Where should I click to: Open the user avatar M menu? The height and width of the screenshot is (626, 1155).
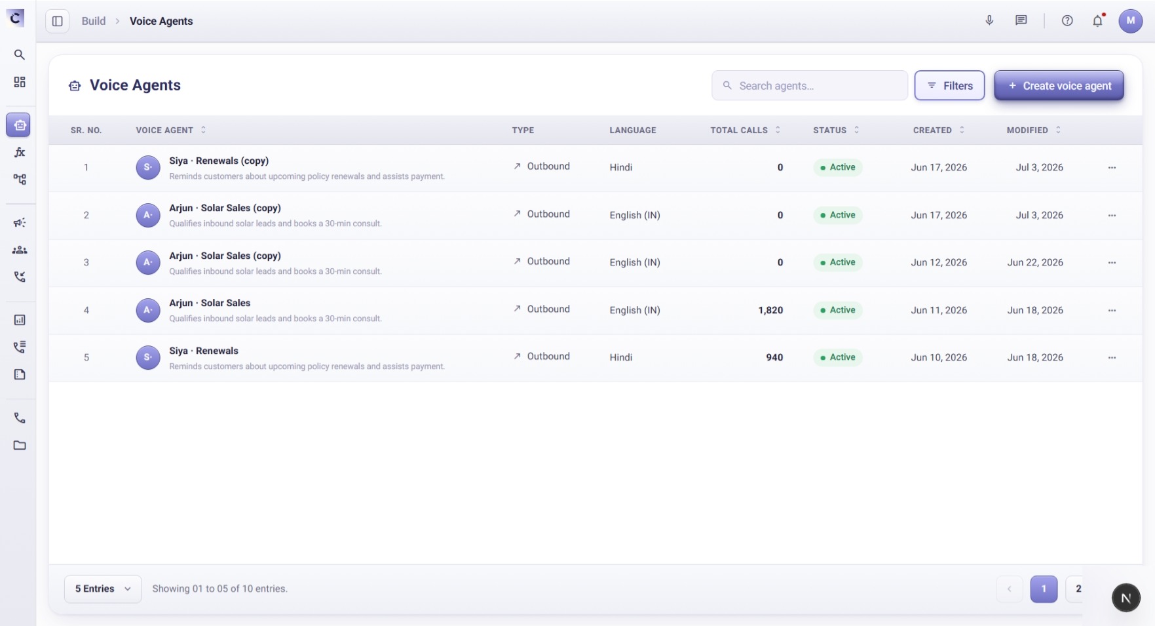coord(1130,20)
